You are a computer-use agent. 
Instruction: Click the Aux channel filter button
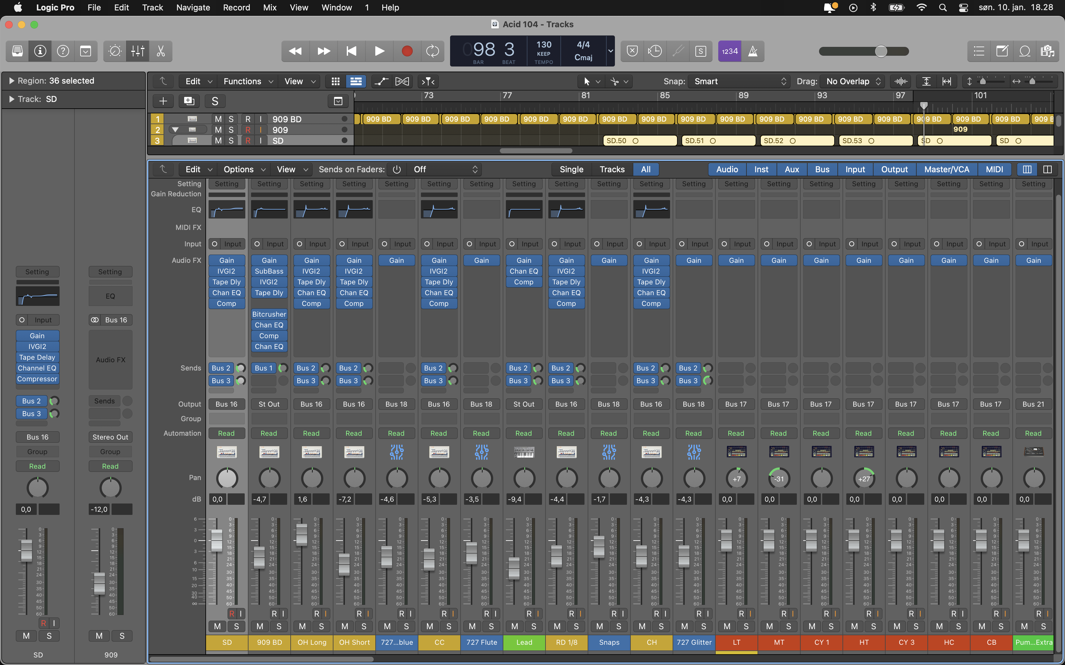point(791,169)
